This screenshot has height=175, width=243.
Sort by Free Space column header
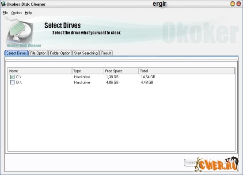click(x=121, y=71)
